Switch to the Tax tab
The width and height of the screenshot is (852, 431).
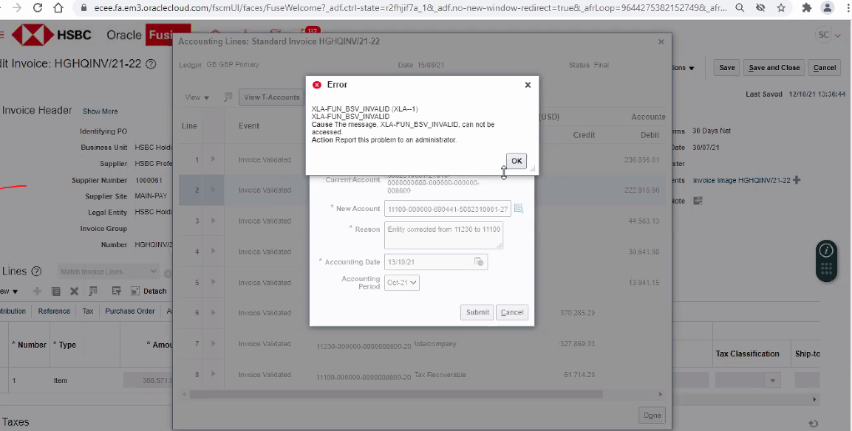87,311
